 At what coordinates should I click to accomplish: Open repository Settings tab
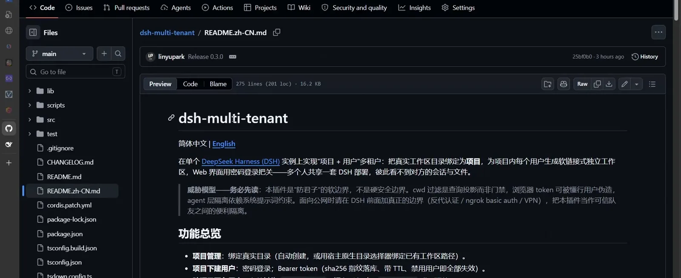coord(458,8)
